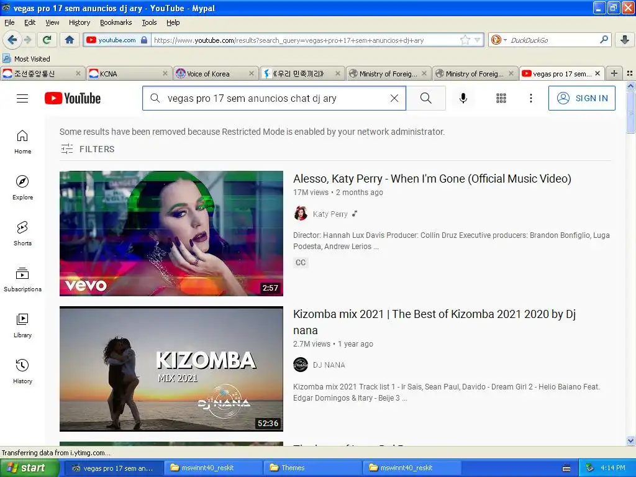Click the YouTube search magnifier button
The height and width of the screenshot is (477, 636).
(x=426, y=98)
